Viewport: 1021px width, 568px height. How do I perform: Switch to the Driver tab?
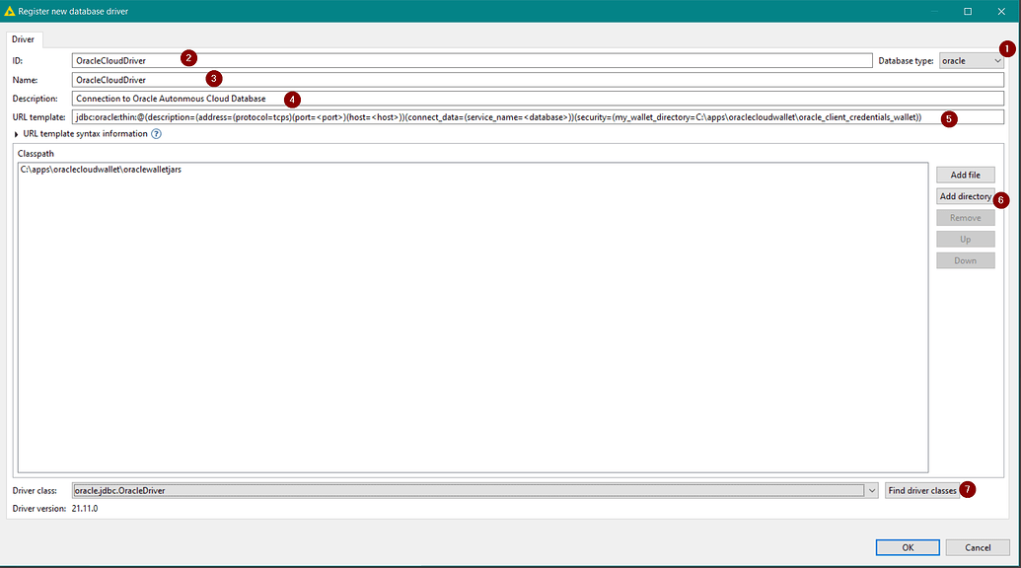click(x=21, y=38)
